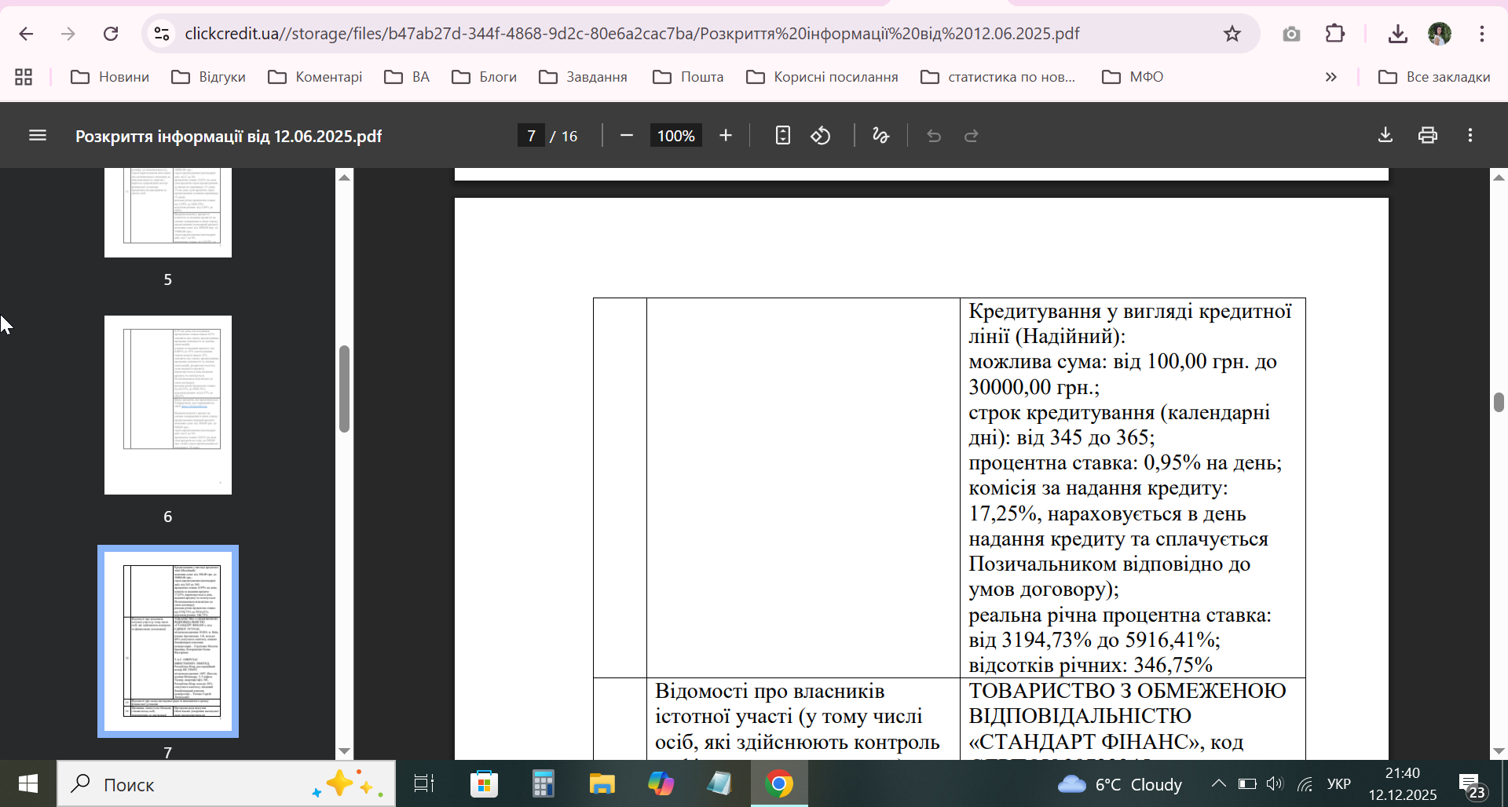Screen dimensions: 1508x807
Task: Redo the PDF annotation
Action: click(972, 136)
